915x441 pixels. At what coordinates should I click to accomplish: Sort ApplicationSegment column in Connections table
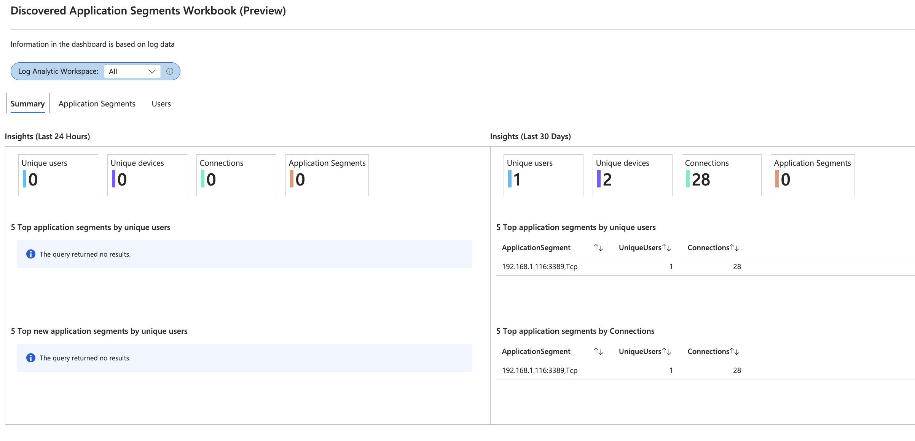pos(598,352)
